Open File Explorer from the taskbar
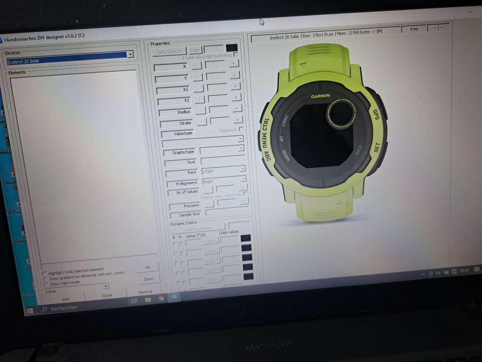Viewport: 482px width, 362px height. [x=148, y=300]
